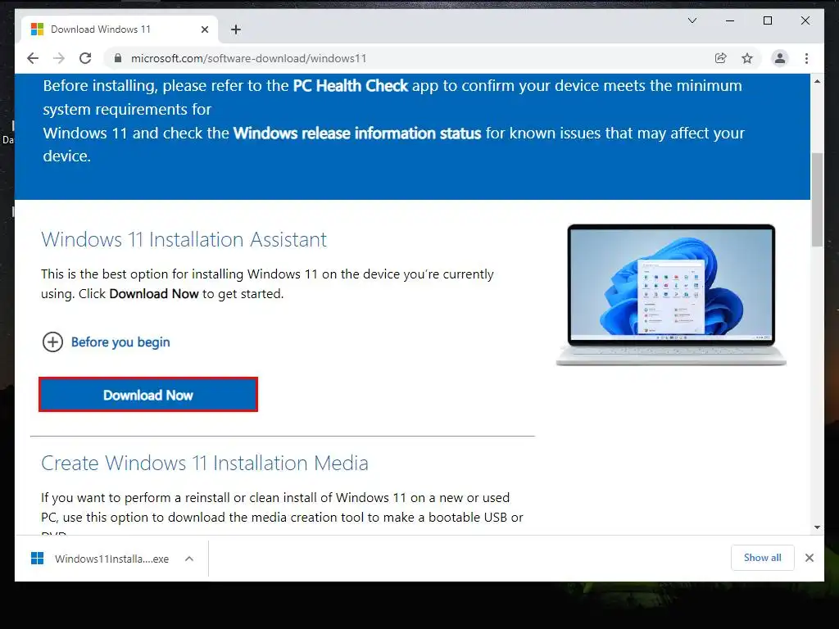
Task: Bookmark the page with the star icon
Action: point(747,58)
